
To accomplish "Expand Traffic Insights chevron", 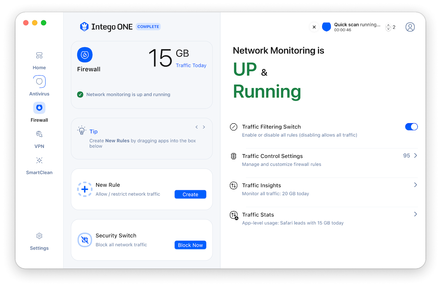I will point(416,185).
